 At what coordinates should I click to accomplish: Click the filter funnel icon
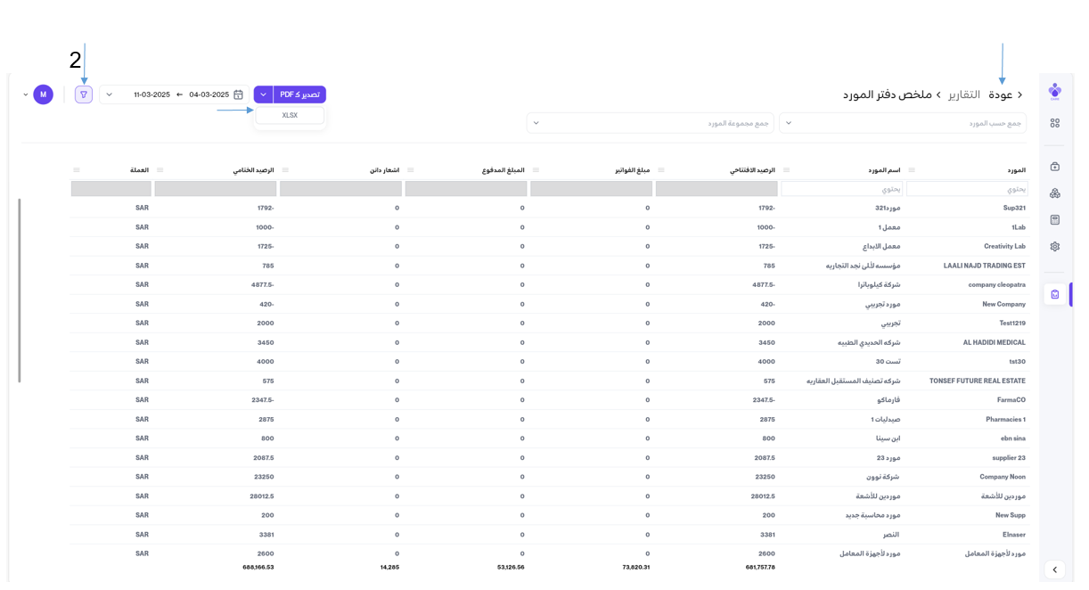(84, 94)
